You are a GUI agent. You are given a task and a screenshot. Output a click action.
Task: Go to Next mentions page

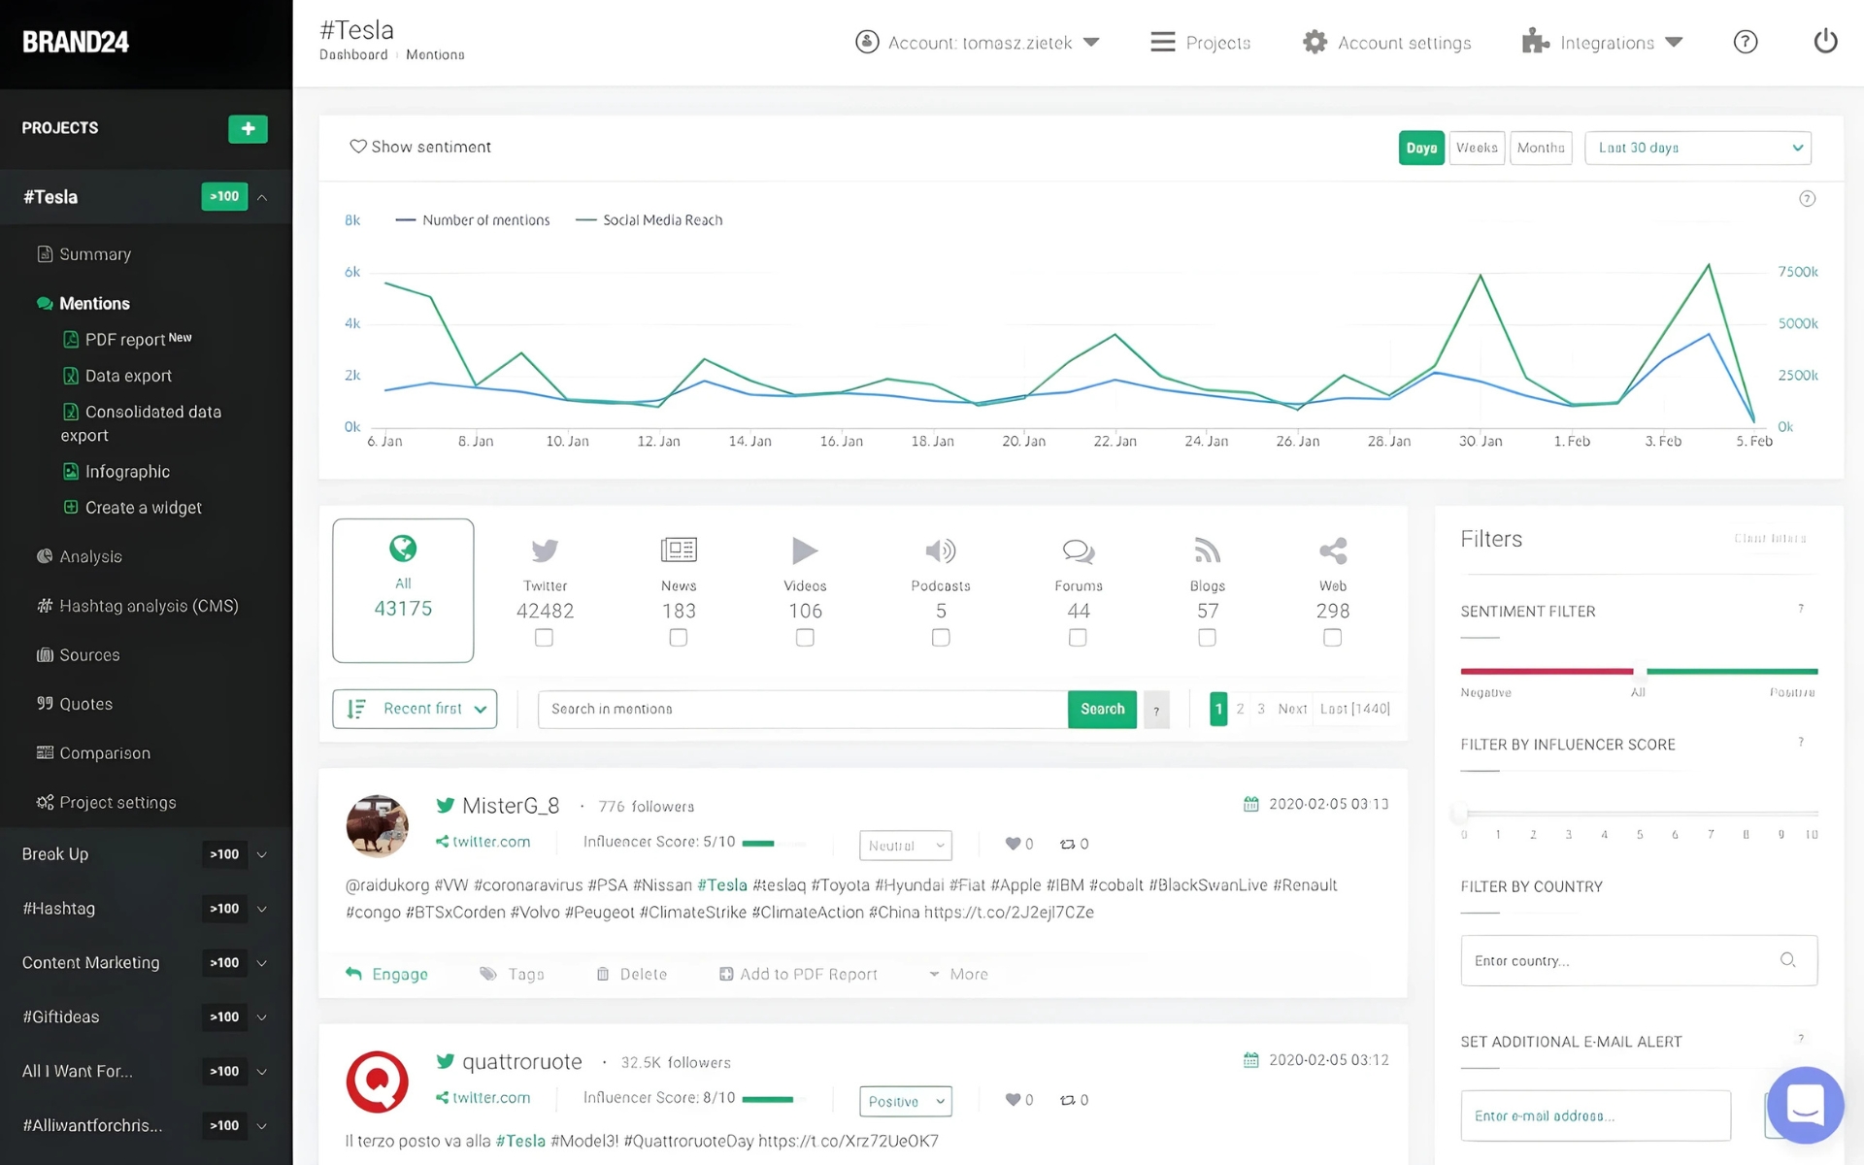pos(1292,709)
